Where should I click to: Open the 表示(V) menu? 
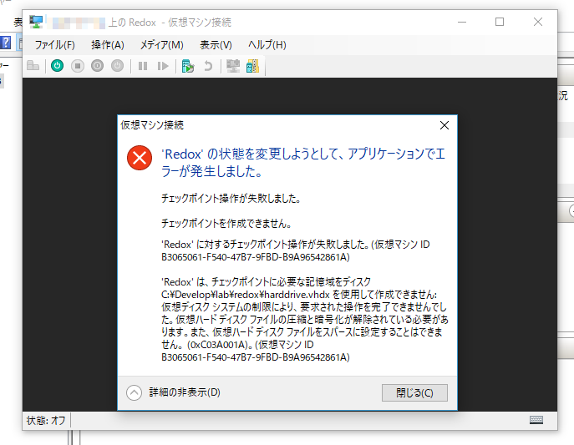click(x=216, y=44)
